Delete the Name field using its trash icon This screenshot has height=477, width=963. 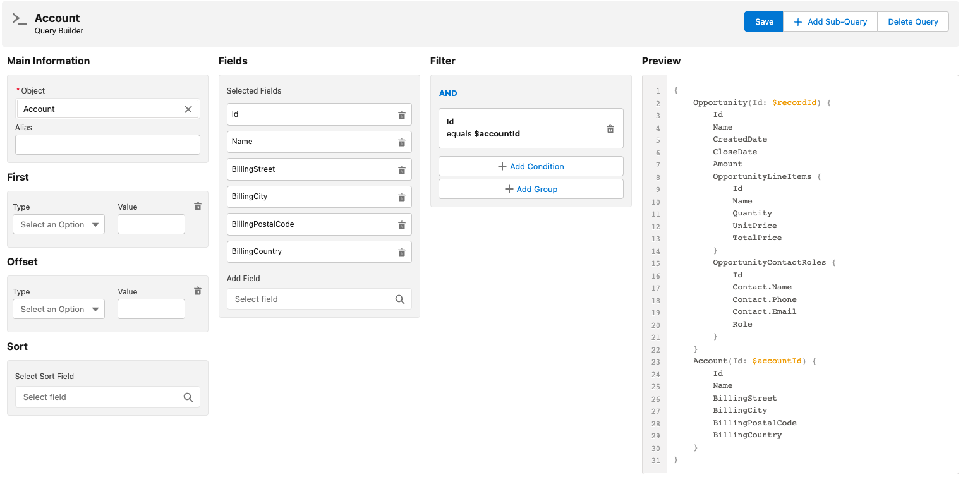click(402, 142)
